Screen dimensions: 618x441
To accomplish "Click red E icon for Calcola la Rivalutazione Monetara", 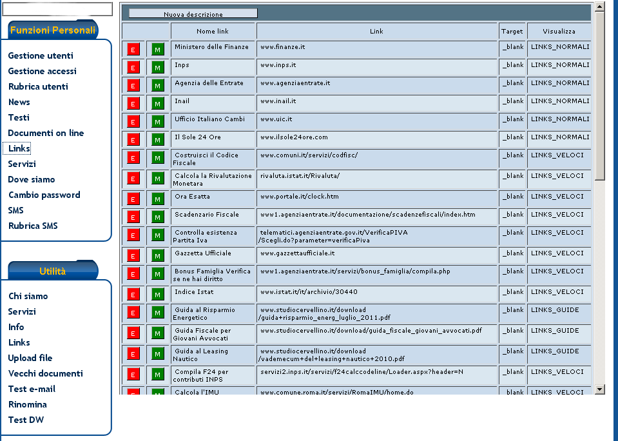I will tap(133, 179).
